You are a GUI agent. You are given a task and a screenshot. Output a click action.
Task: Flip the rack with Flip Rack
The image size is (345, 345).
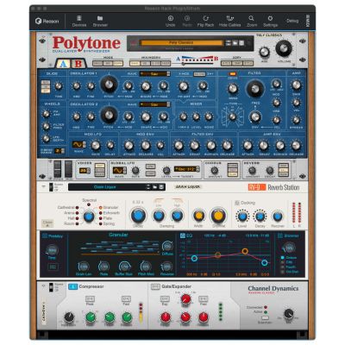point(205,22)
